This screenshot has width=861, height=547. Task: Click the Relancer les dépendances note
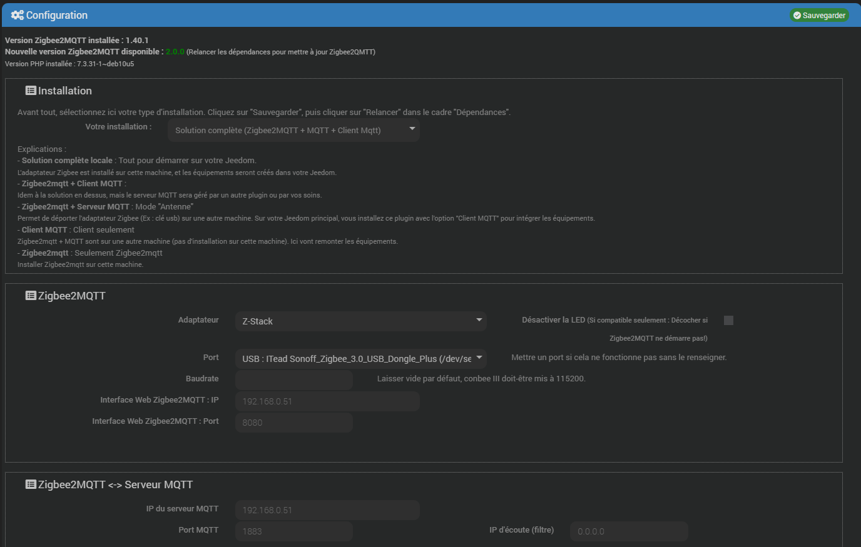(x=281, y=52)
